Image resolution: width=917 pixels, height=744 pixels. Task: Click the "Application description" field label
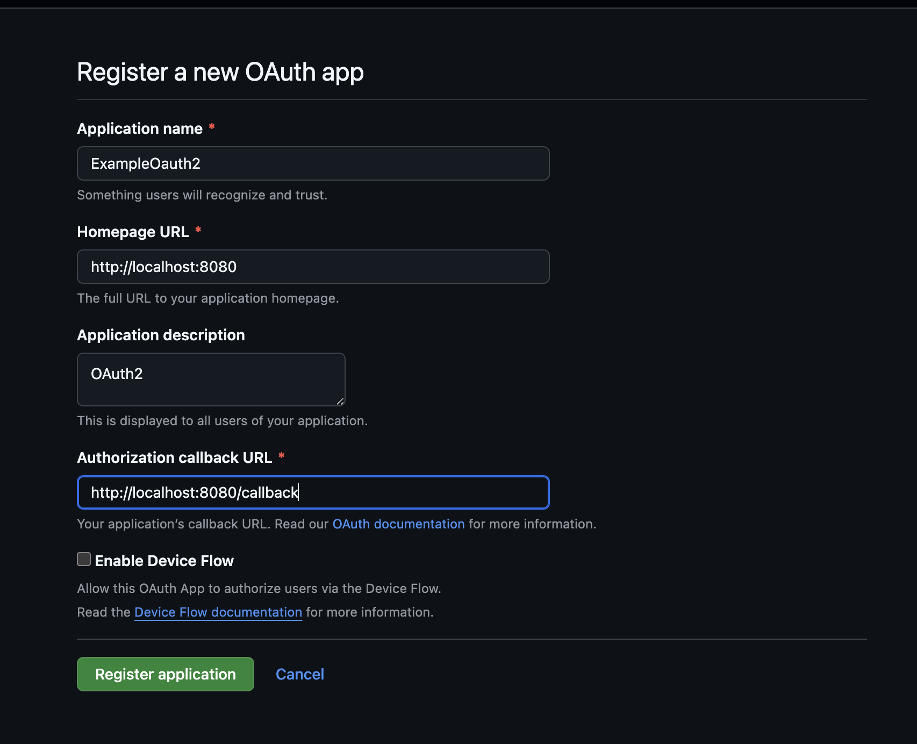coord(161,335)
